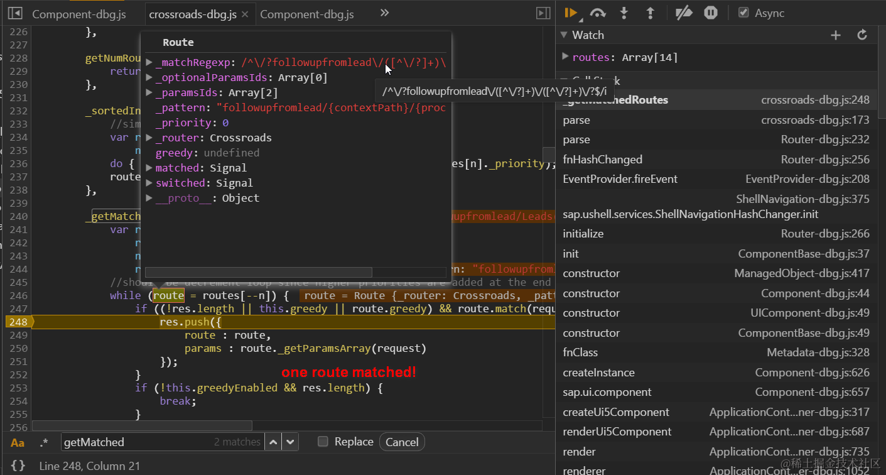The height and width of the screenshot is (475, 886).
Task: Refresh watch expressions
Action: coord(862,35)
